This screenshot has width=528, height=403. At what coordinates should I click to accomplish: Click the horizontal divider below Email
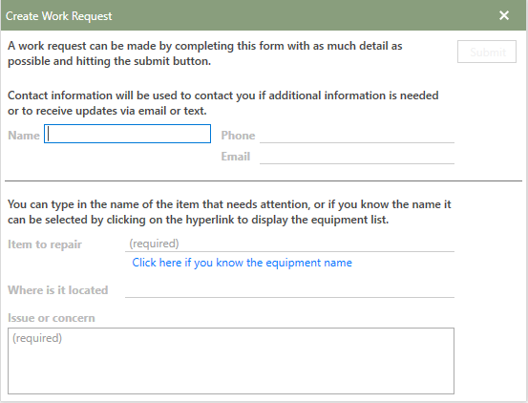click(x=264, y=180)
